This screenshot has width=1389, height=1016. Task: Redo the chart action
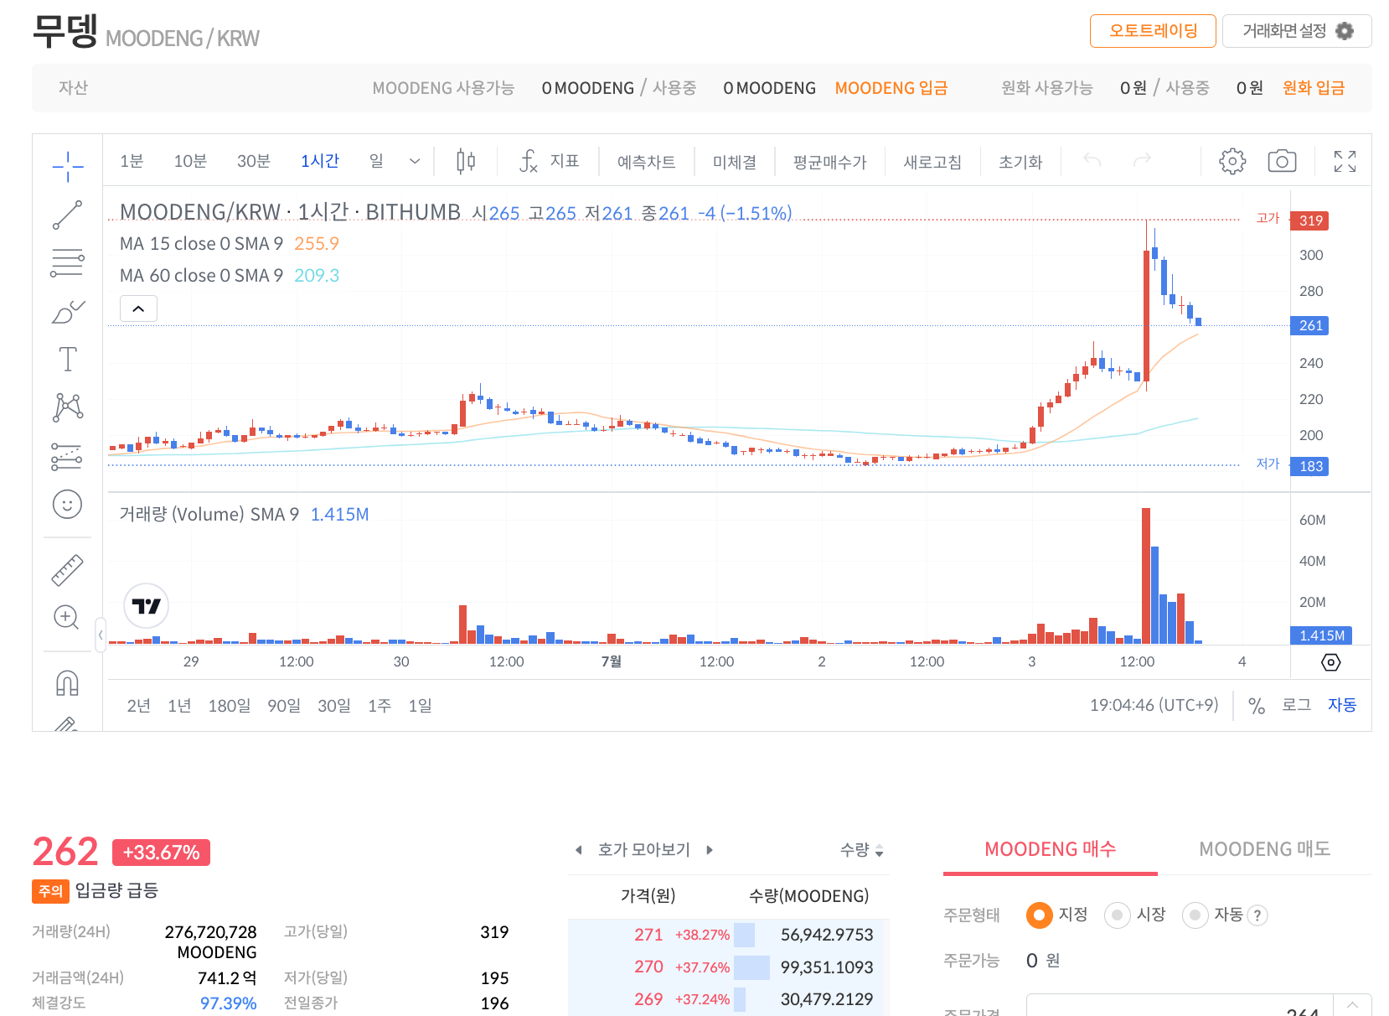(1142, 160)
